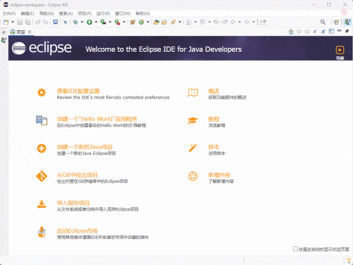
Task: Expand the External Tools dropdown arrow
Action: tap(124, 22)
